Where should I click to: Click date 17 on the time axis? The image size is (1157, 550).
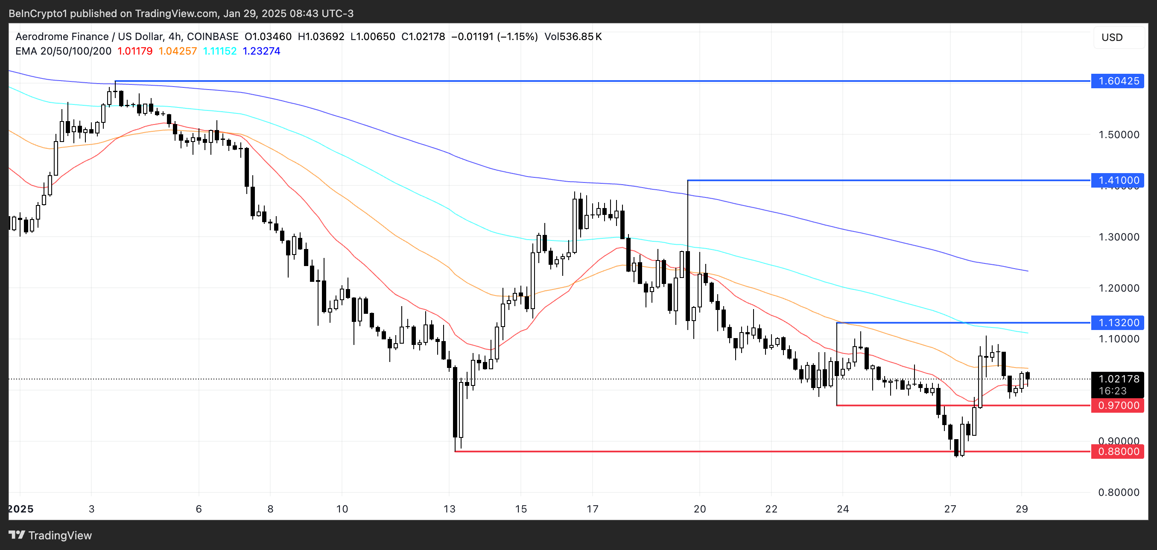(x=593, y=509)
